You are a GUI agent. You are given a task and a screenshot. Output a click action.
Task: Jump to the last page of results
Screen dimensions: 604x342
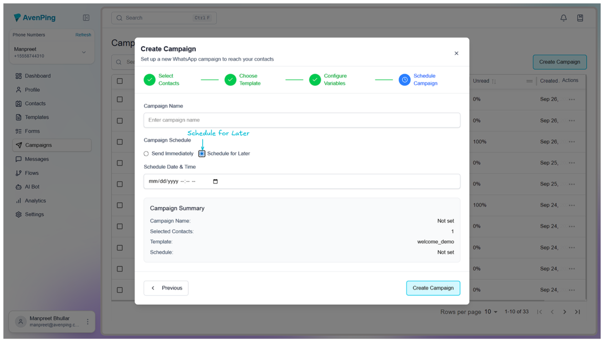pos(577,312)
